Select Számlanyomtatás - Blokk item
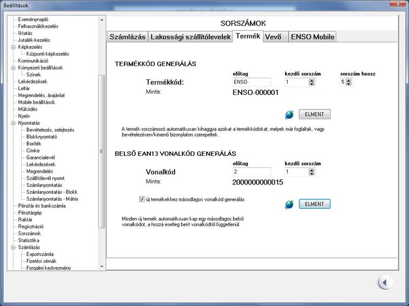The height and width of the screenshot is (306, 409). tap(52, 192)
